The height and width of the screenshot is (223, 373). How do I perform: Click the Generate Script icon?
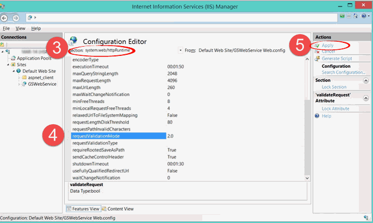pyautogui.click(x=317, y=59)
